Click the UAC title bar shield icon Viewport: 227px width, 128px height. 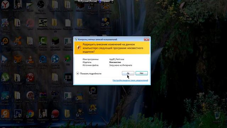(x=76, y=39)
